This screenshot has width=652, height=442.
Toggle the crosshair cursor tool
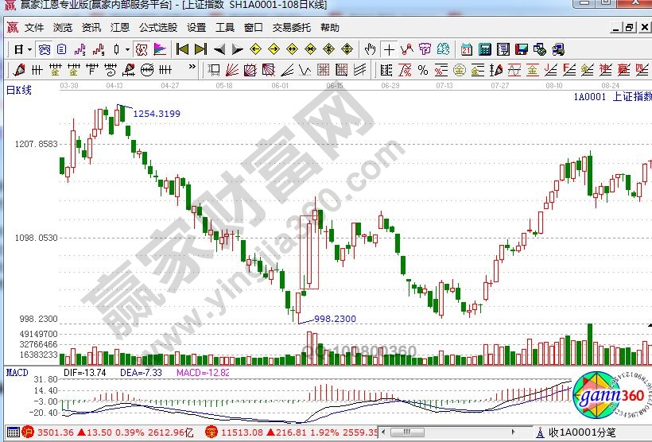pyautogui.click(x=388, y=49)
